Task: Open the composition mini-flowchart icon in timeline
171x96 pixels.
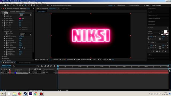Action: [38, 66]
